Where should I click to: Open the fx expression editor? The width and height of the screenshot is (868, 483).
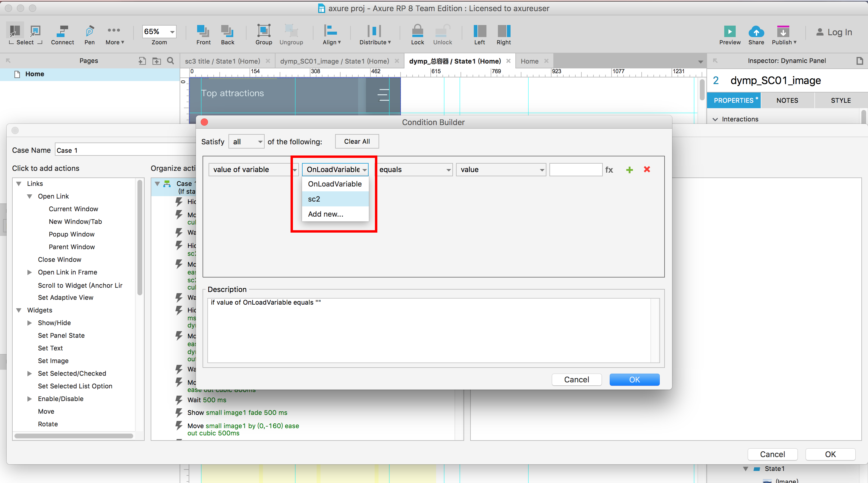609,170
